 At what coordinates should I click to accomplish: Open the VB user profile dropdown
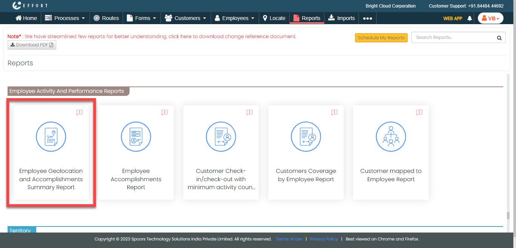click(490, 18)
